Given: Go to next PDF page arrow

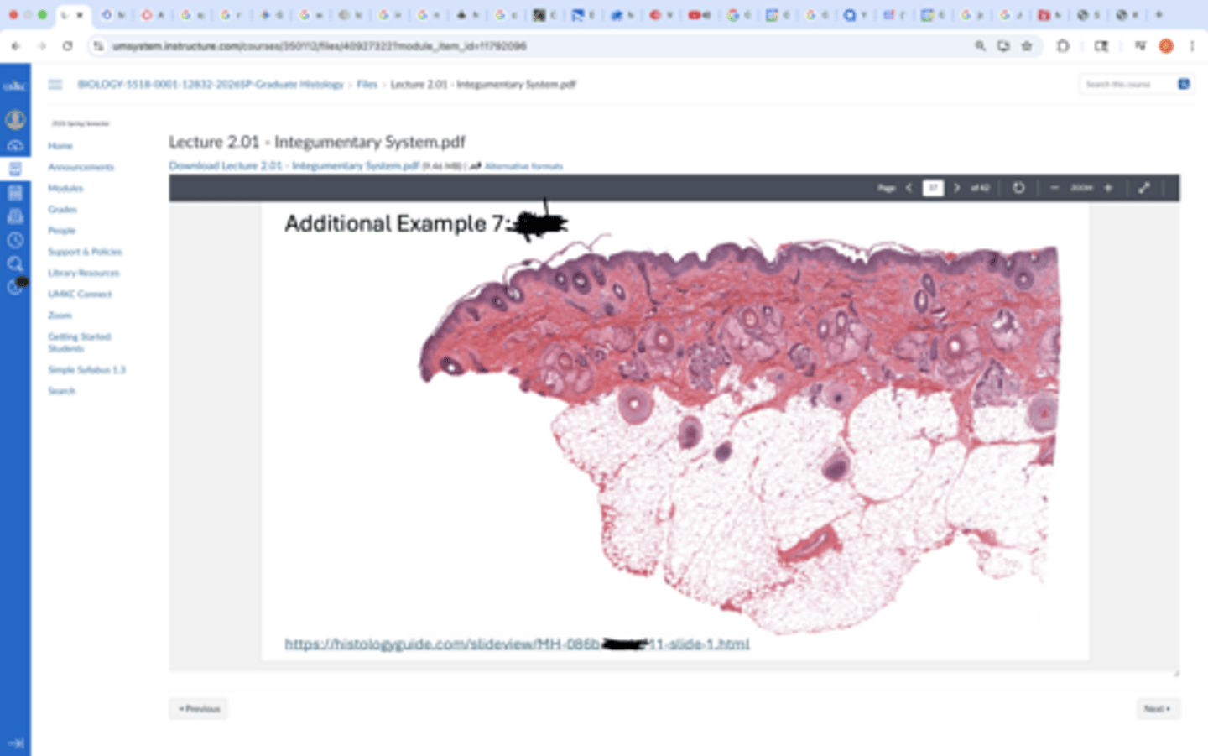Looking at the screenshot, I should coord(956,188).
